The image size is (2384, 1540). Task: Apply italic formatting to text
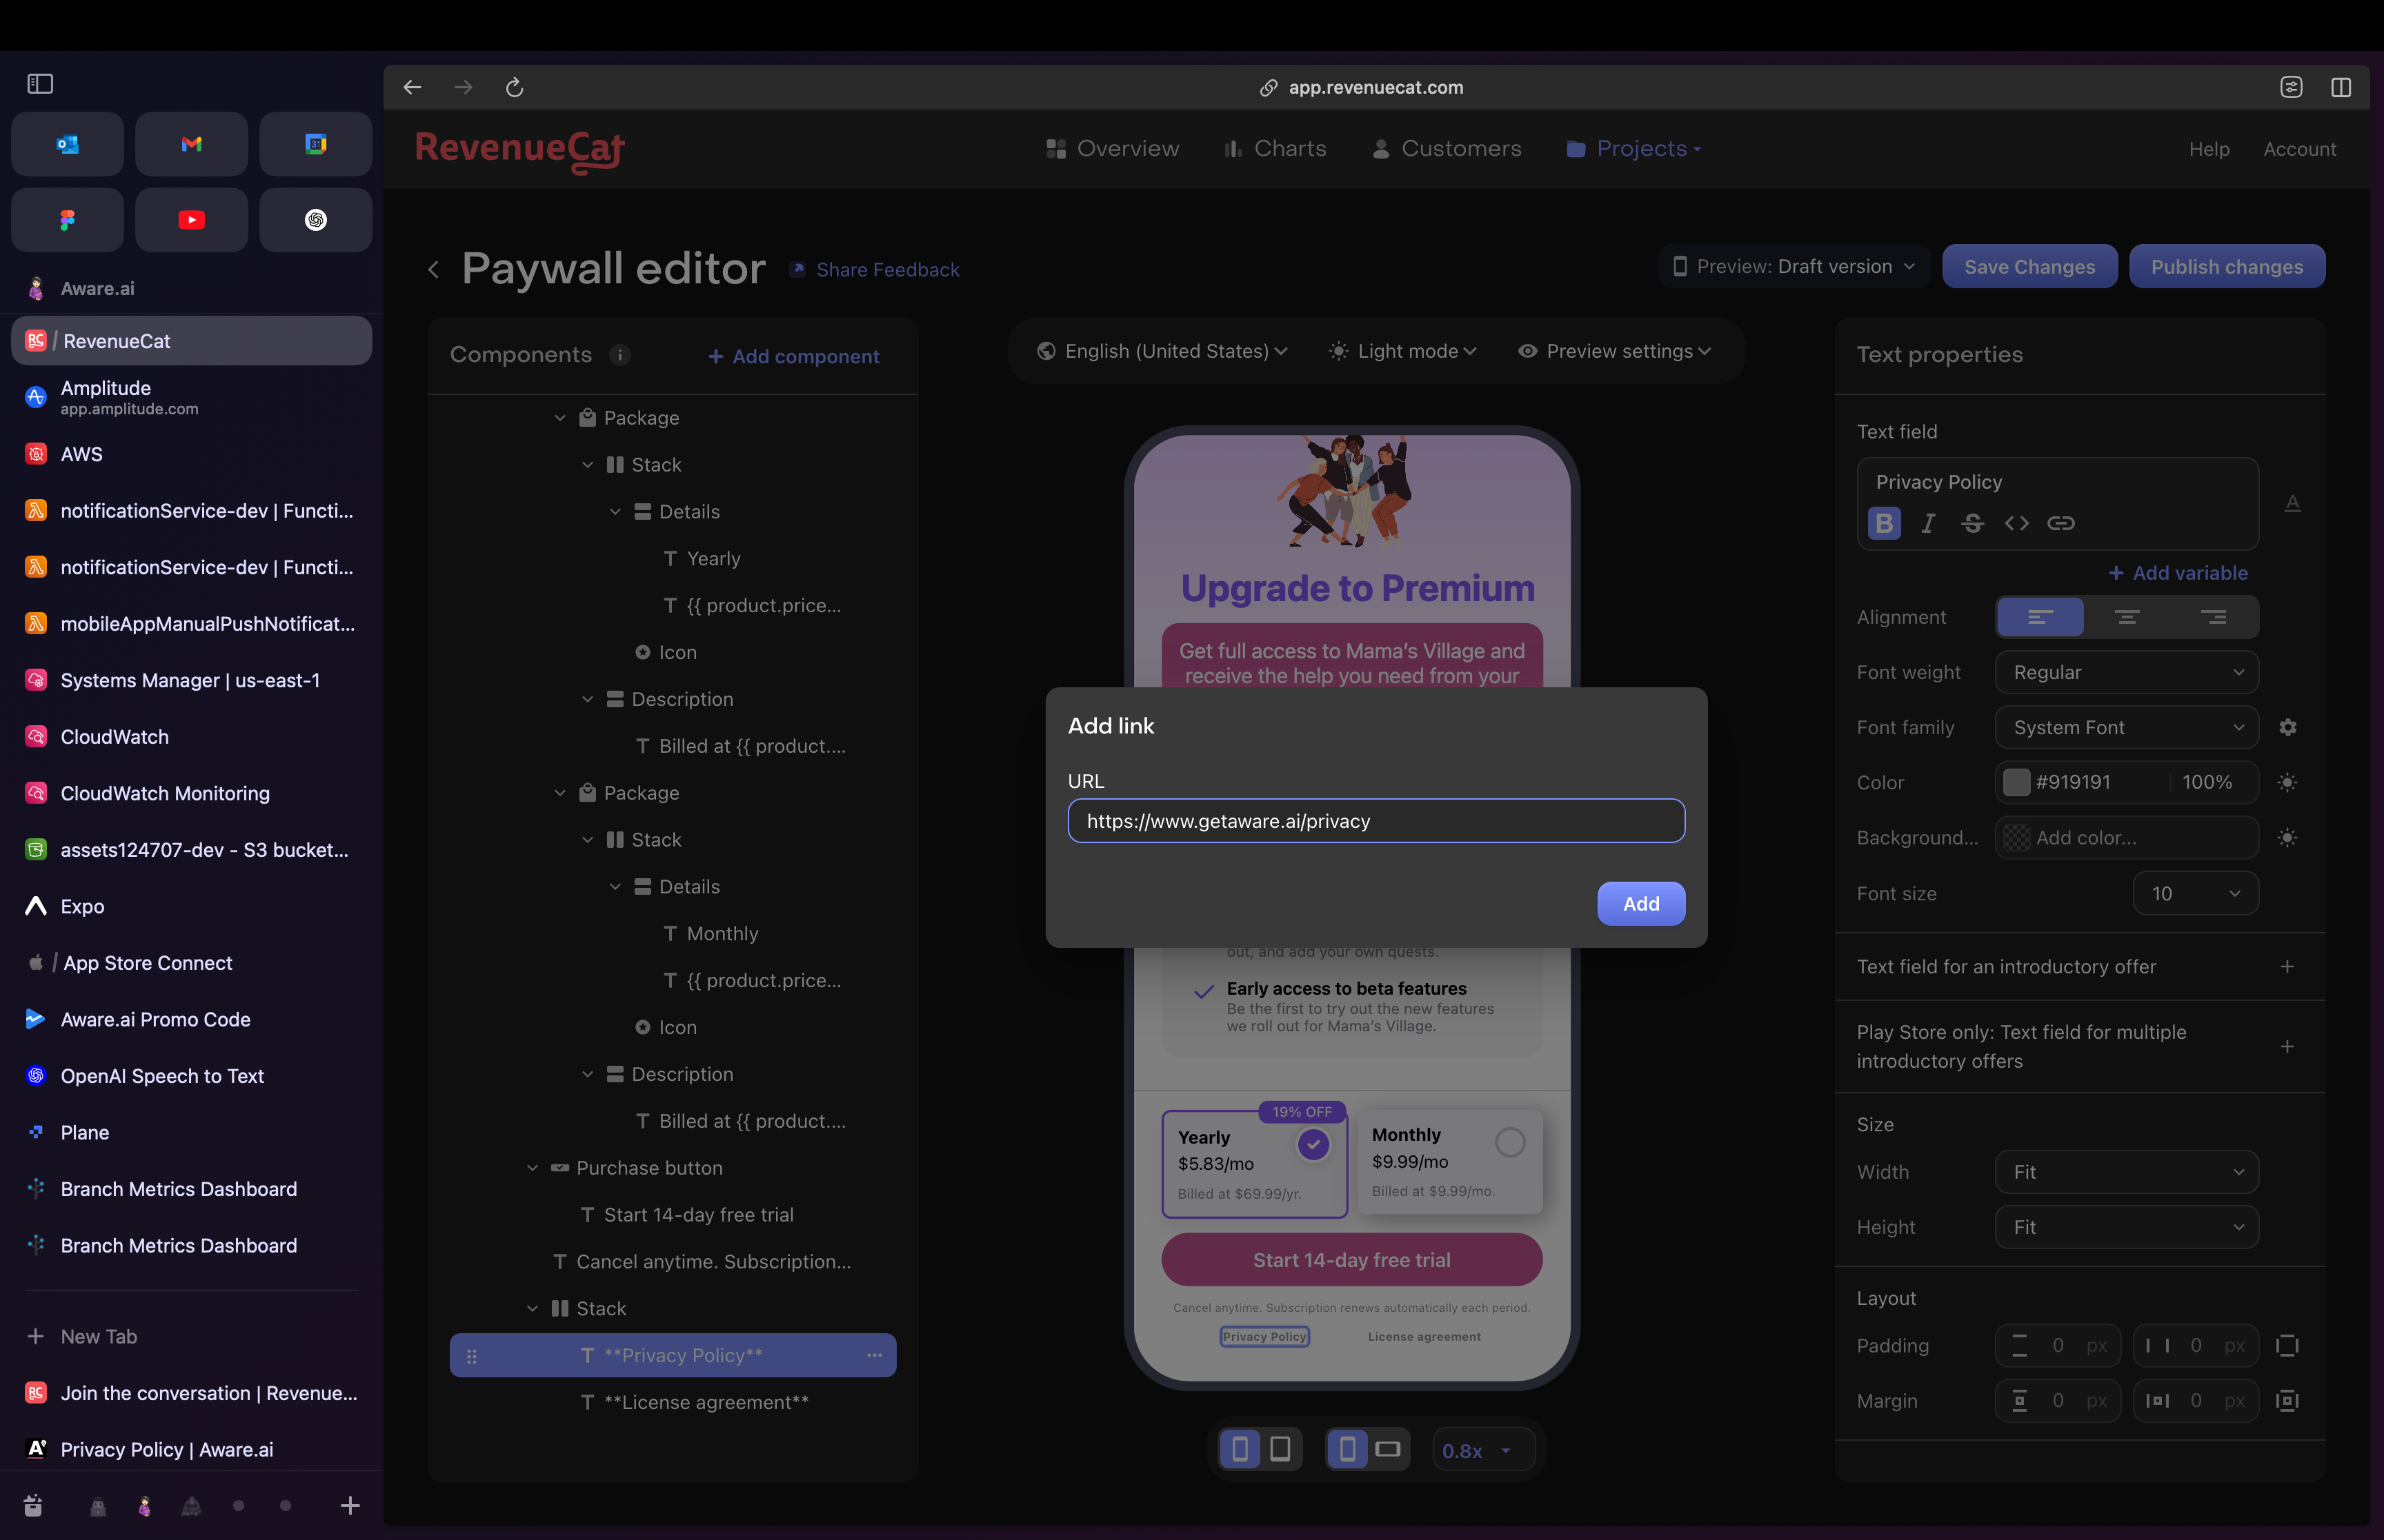(1928, 523)
